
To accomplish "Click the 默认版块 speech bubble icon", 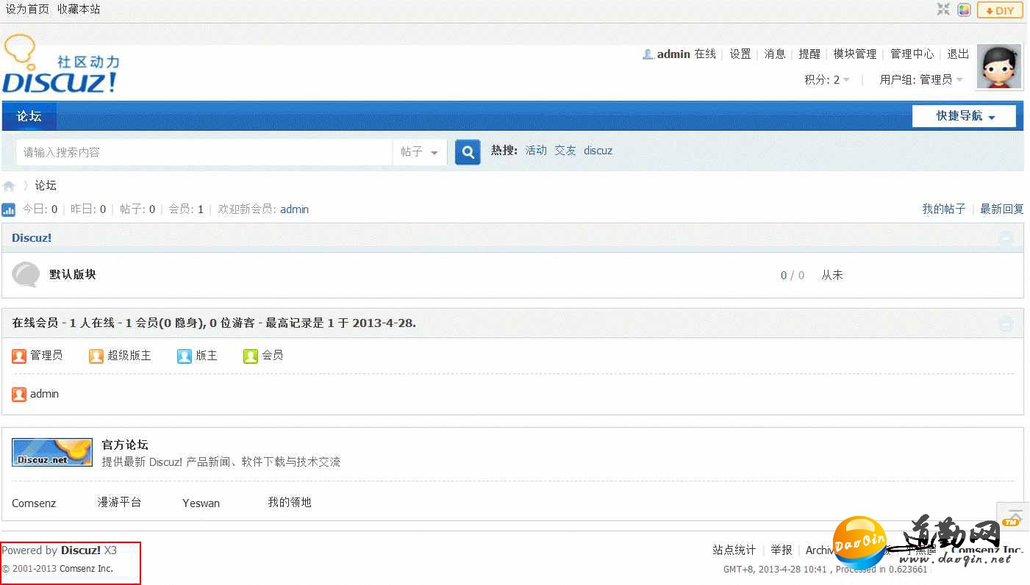I will pos(26,275).
